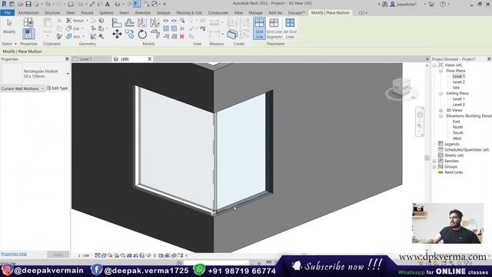Open the mullion Type Selector dropdown

[68, 74]
